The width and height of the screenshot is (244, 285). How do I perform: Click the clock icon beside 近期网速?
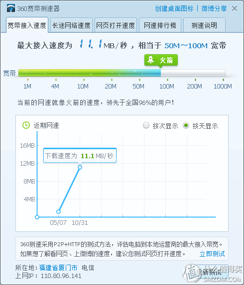(x=26, y=125)
